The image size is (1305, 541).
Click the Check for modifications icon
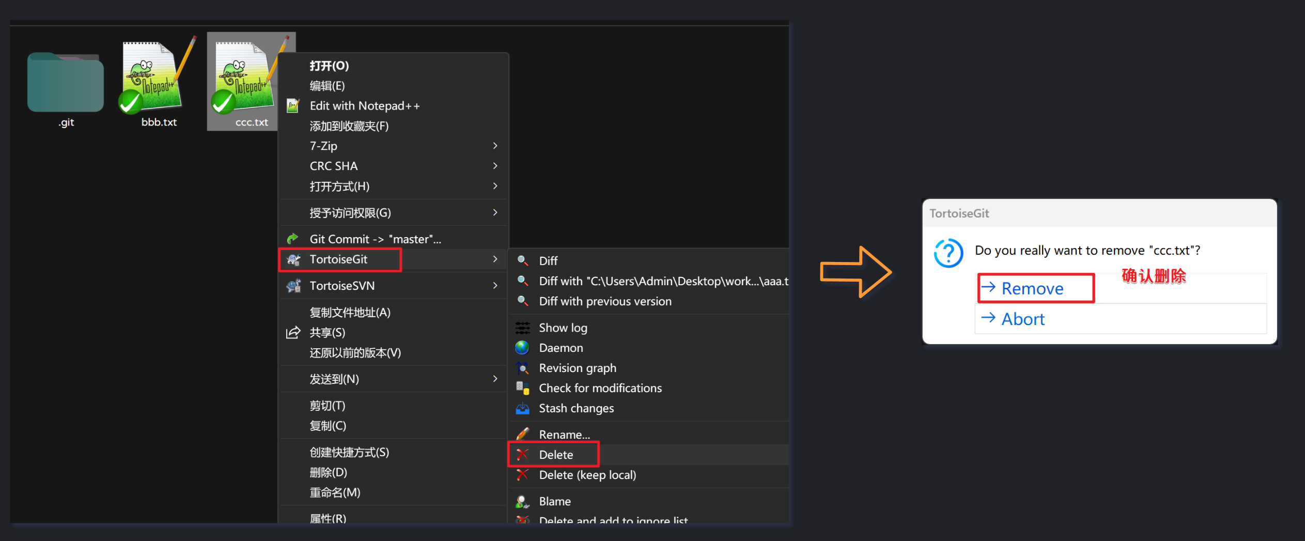pos(522,388)
